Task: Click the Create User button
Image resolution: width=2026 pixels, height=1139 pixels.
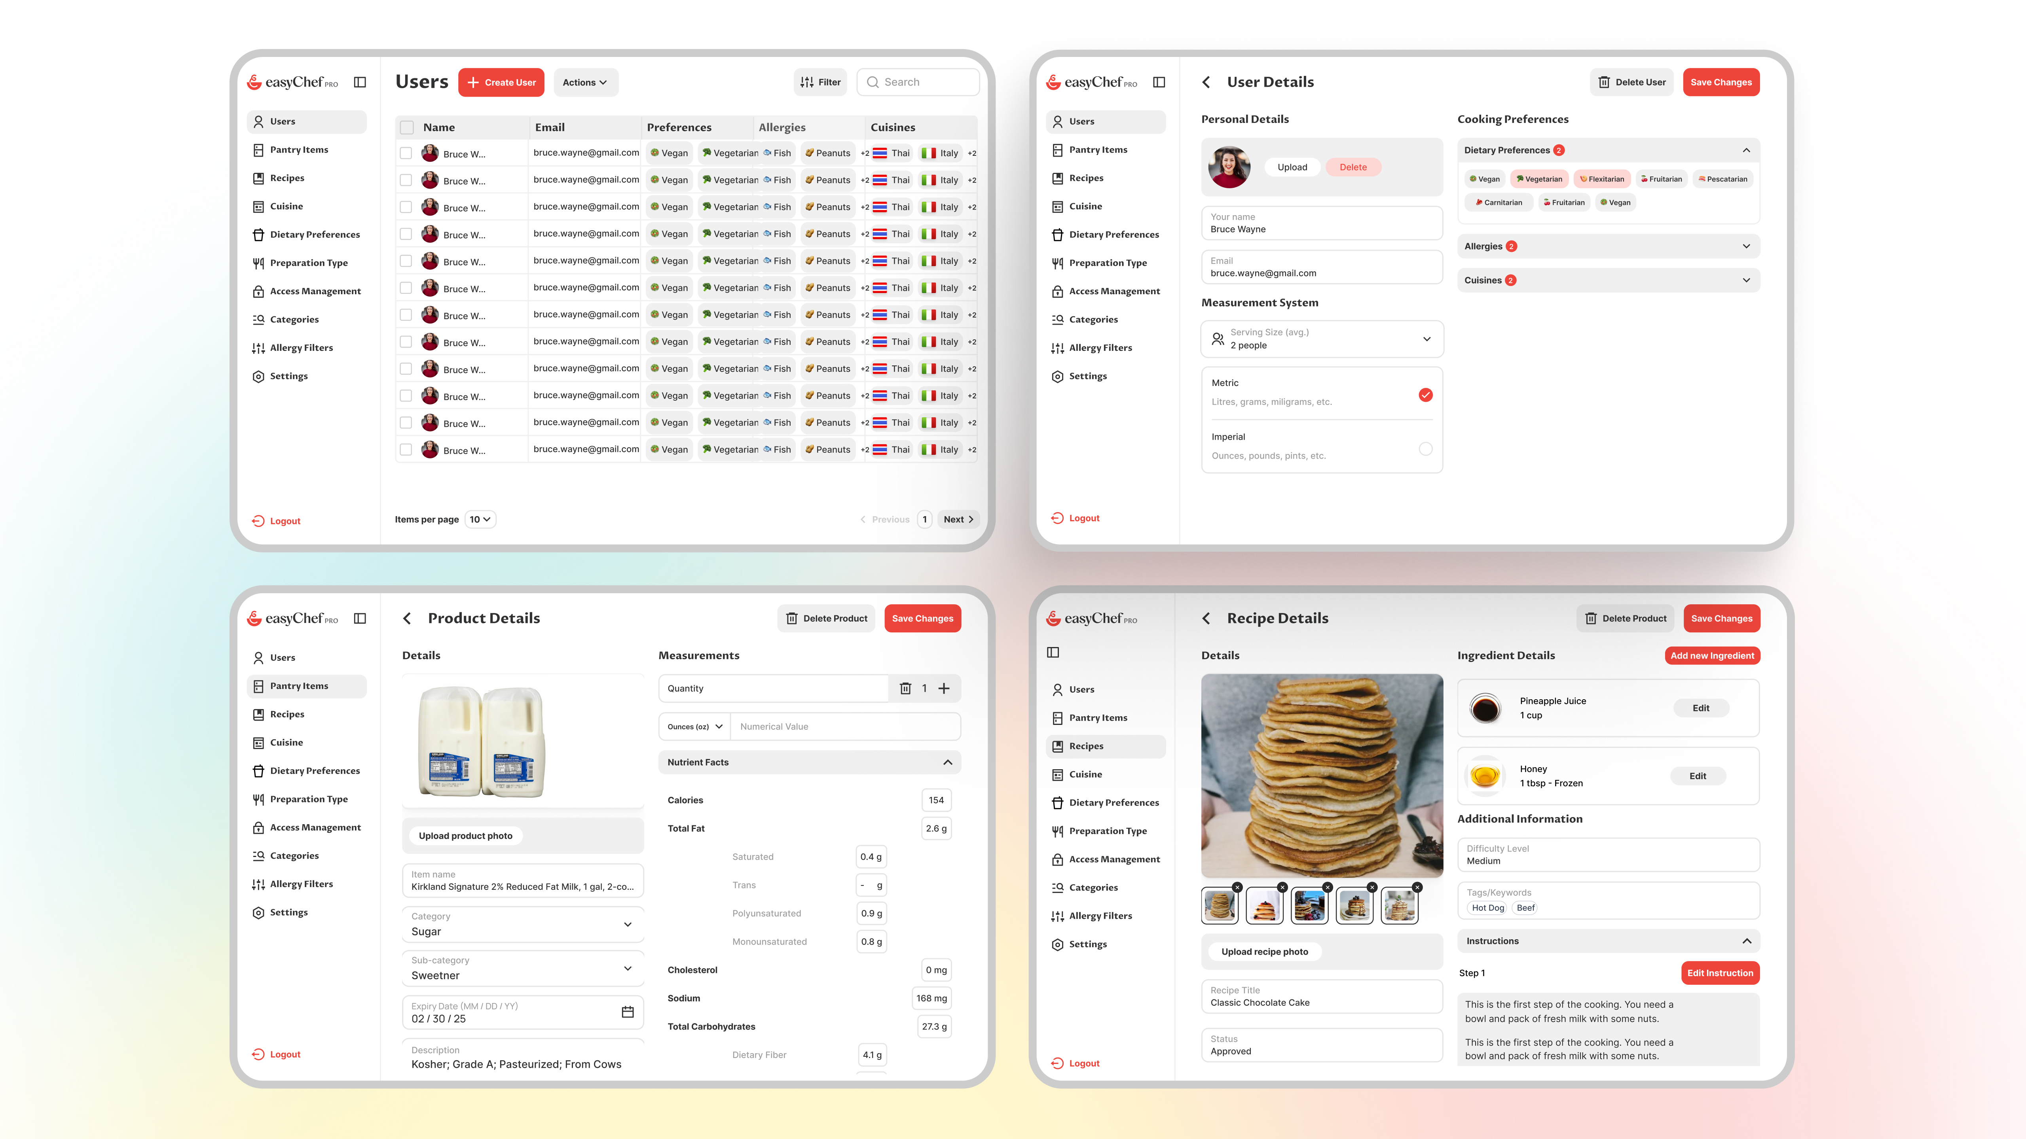Action: (x=501, y=82)
